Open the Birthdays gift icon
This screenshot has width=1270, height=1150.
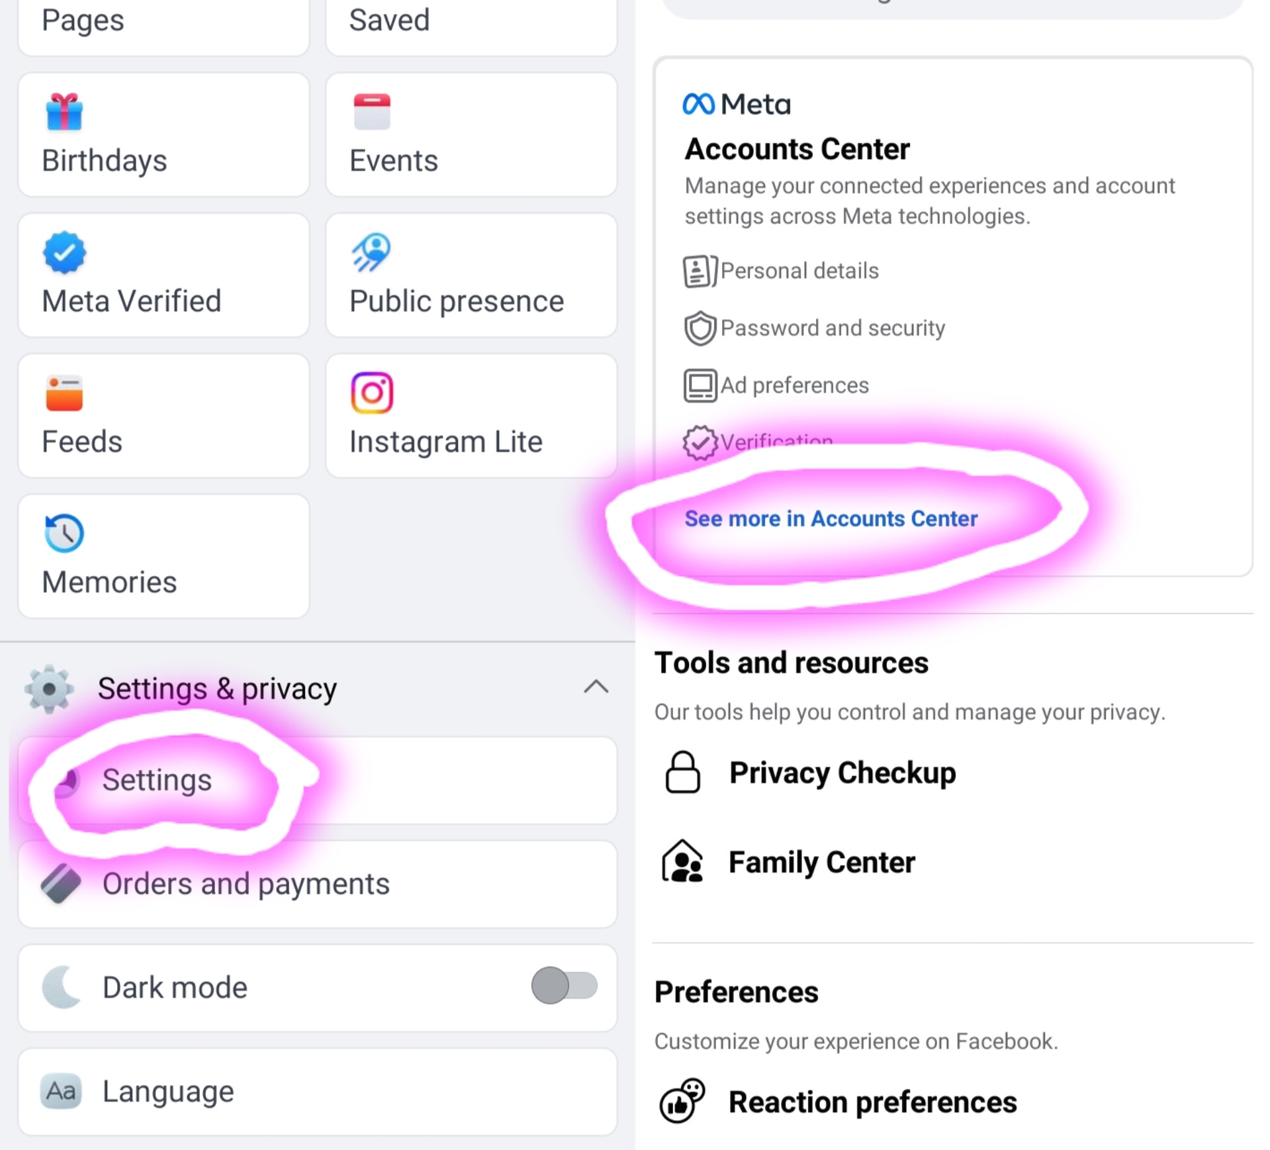[x=64, y=112]
